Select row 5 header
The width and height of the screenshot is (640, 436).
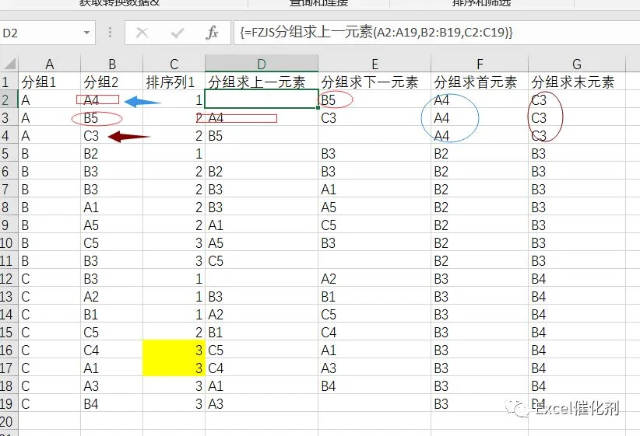[x=9, y=154]
